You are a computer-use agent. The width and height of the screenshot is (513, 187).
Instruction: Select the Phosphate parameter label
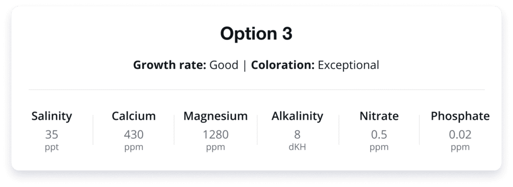[460, 116]
